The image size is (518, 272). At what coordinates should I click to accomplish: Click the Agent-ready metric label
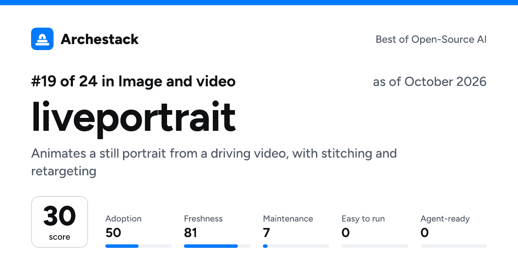coord(445,219)
